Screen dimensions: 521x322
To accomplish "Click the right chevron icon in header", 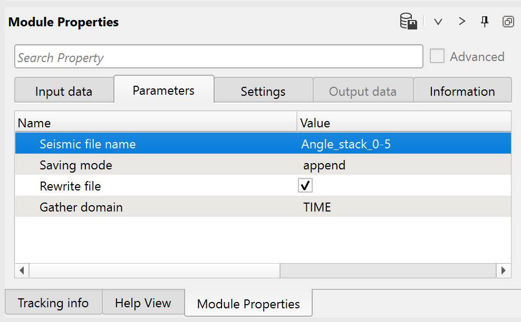I will [462, 22].
